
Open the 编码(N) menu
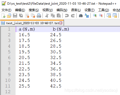tap(62, 10)
